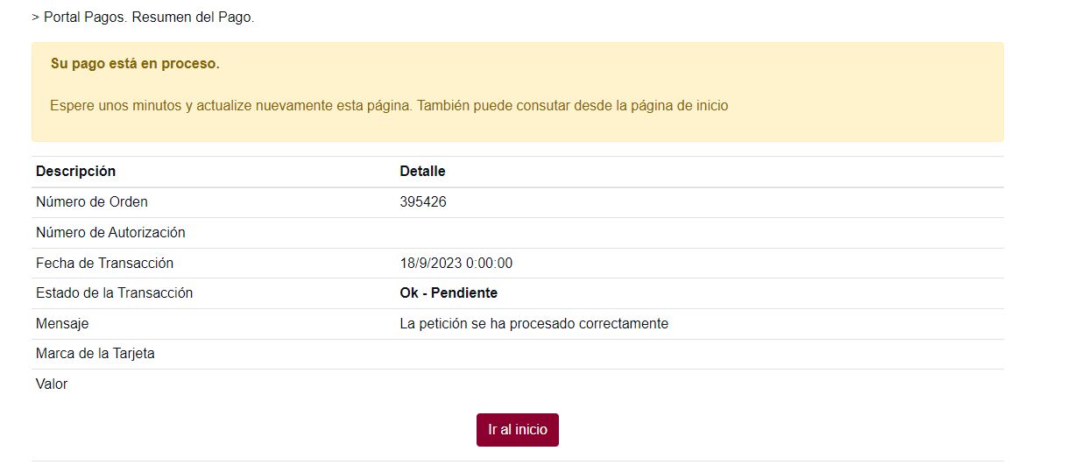The image size is (1081, 472).
Task: Click the "Espere unos minutos" alert message
Action: pos(389,106)
